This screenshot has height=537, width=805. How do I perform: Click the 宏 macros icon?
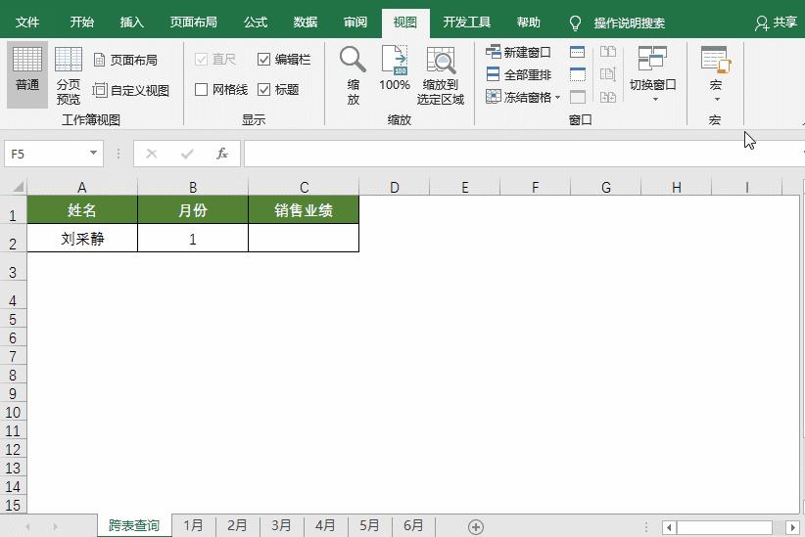(x=715, y=59)
